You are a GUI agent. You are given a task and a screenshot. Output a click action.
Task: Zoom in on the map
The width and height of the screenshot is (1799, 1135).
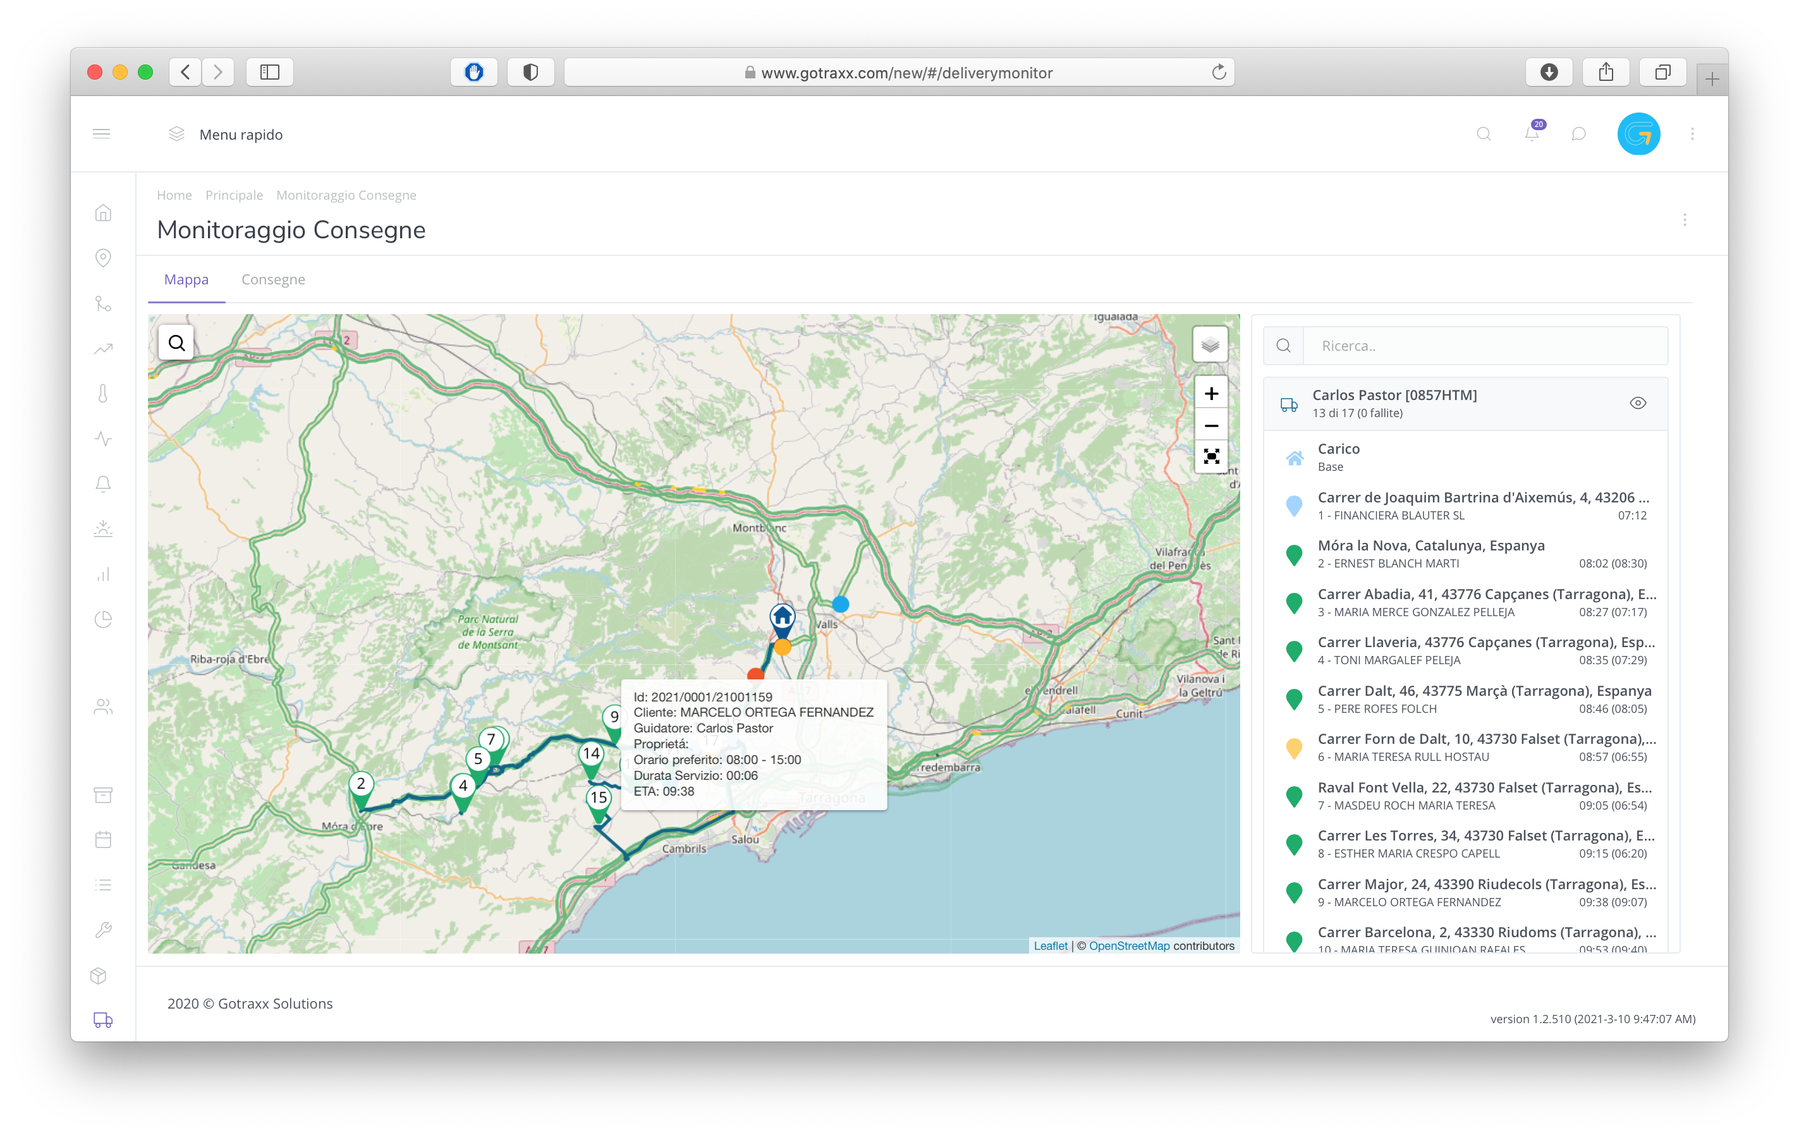point(1211,394)
